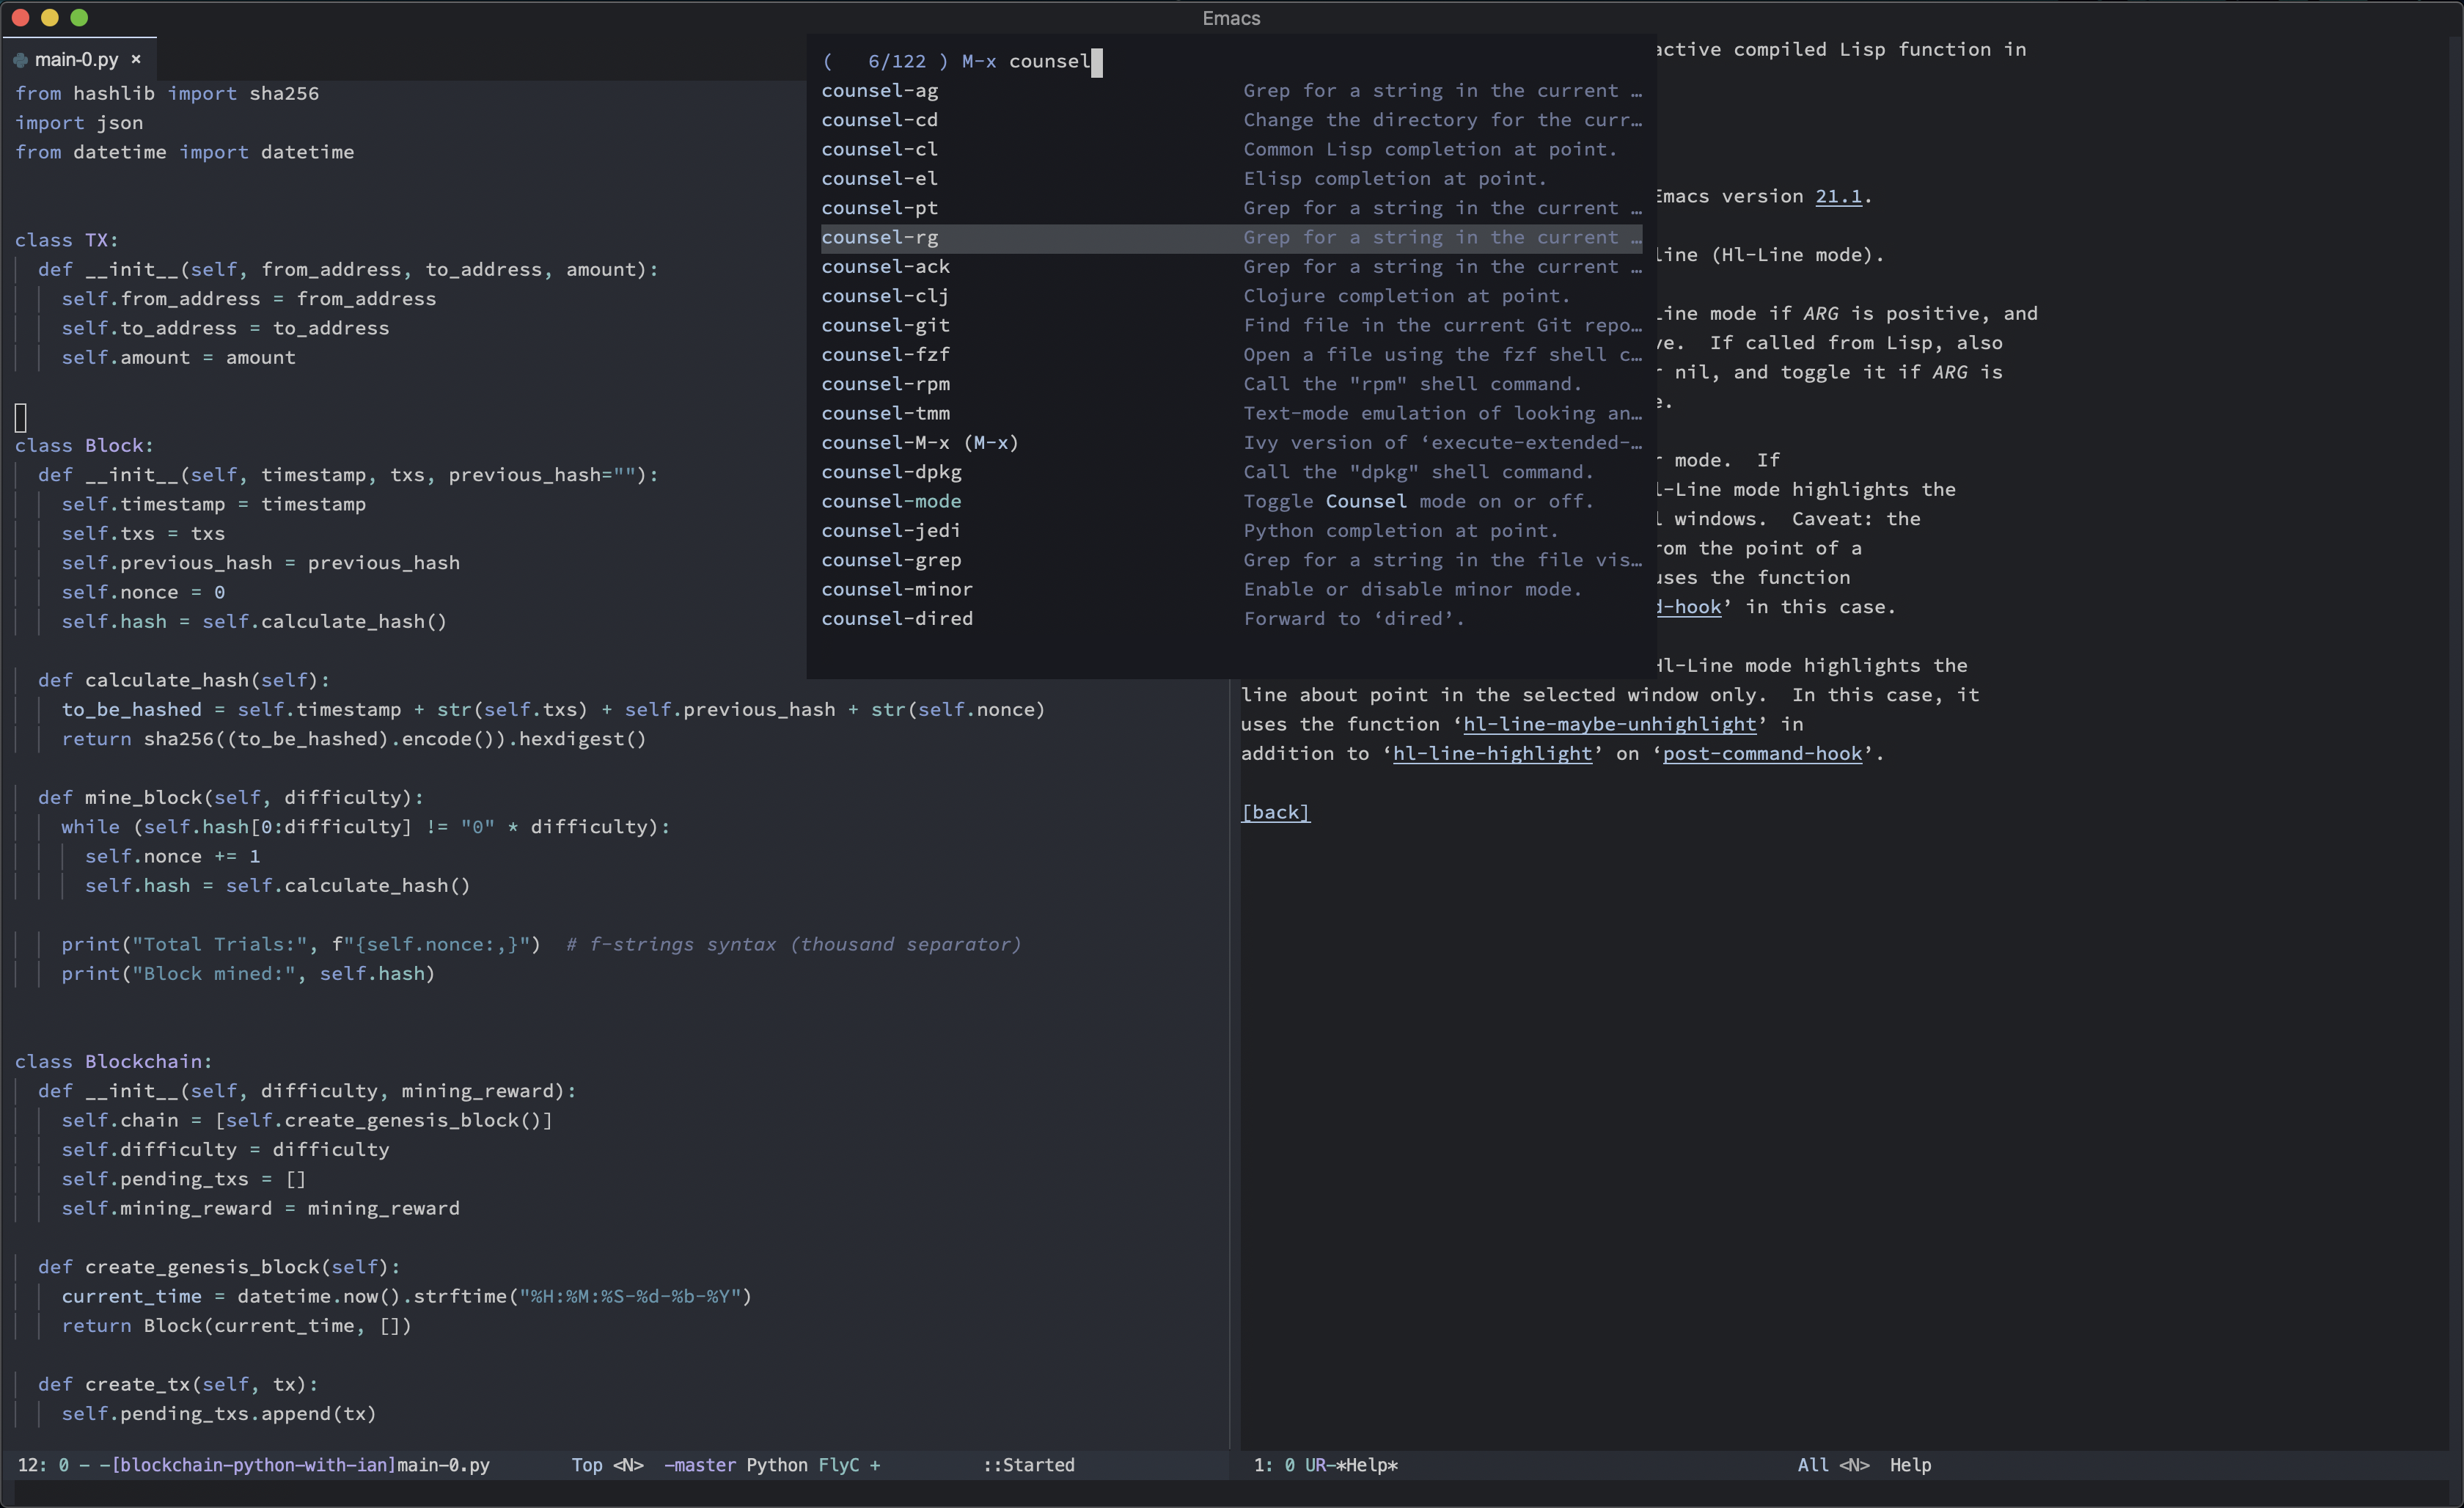2464x1508 pixels.
Task: Click the M-x counsel input field
Action: pyautogui.click(x=1050, y=62)
